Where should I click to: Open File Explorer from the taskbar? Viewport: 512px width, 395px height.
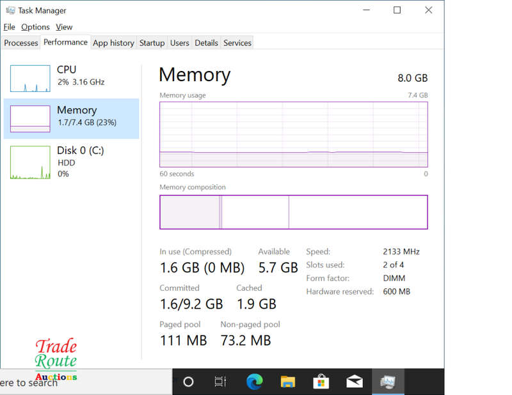coord(287,382)
